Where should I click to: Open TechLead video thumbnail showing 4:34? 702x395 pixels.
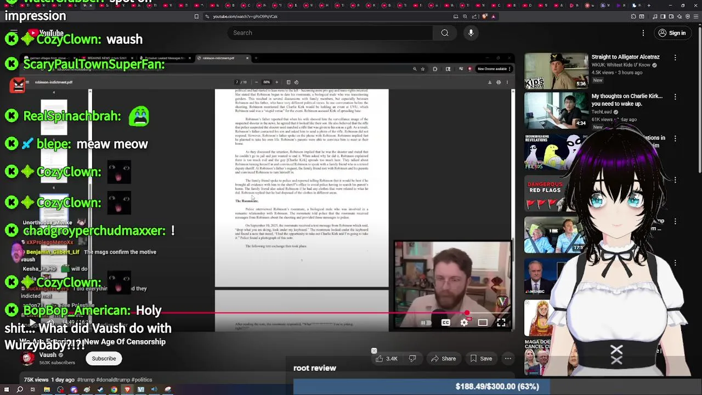[556, 110]
